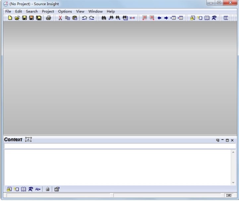
Task: Close the Context panel
Action: pos(232,140)
